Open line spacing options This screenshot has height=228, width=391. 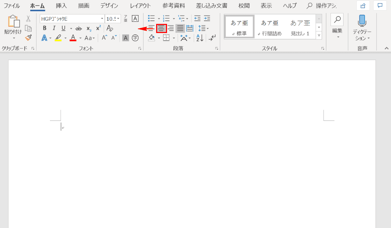[x=203, y=28]
